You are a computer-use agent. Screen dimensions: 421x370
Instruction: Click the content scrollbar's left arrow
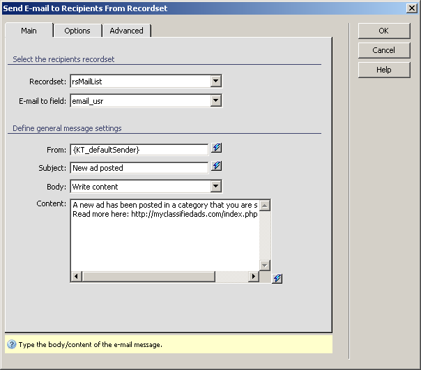tap(76, 277)
